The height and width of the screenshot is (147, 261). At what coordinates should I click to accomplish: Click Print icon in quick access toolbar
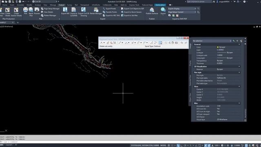pyautogui.click(x=20, y=2)
